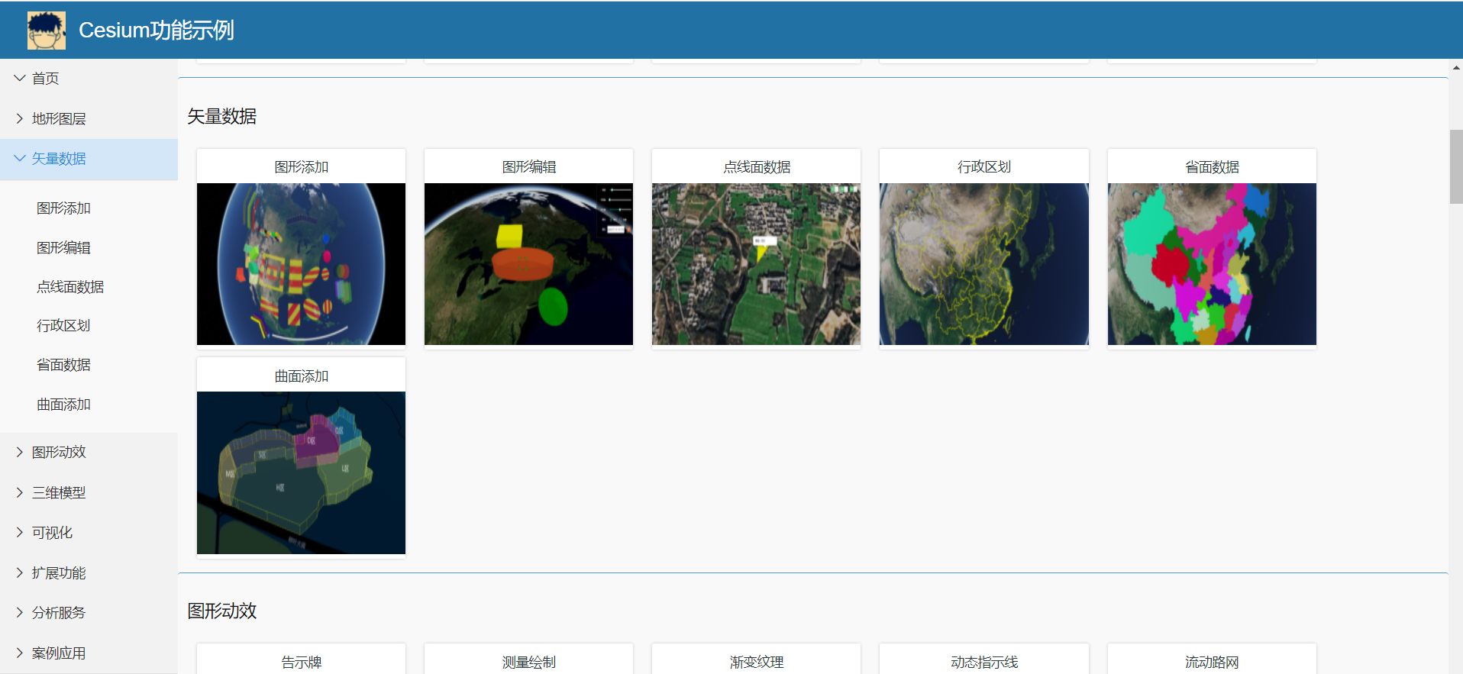Select 点线面数据 in the sidebar submenu
The height and width of the screenshot is (674, 1463).
tap(70, 287)
